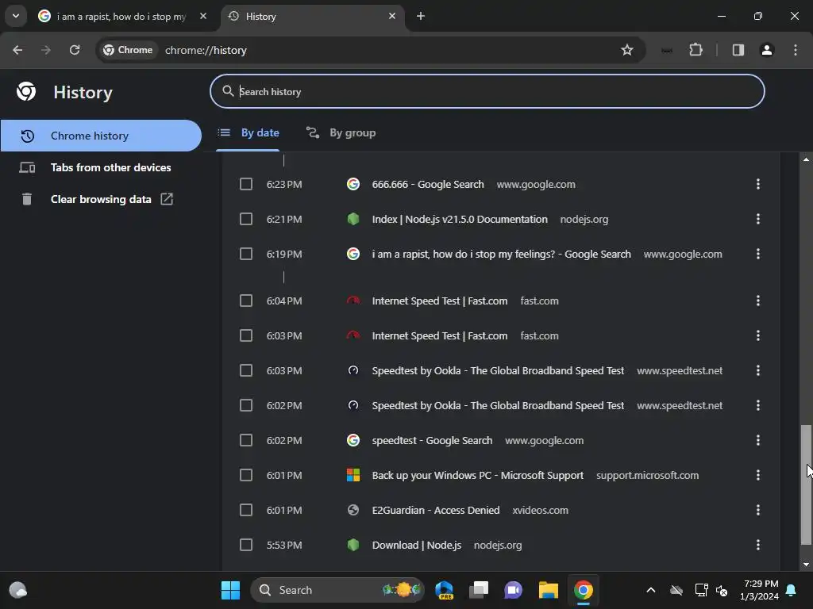Check the speedtest Google Search entry
The width and height of the screenshot is (813, 609).
tap(246, 441)
